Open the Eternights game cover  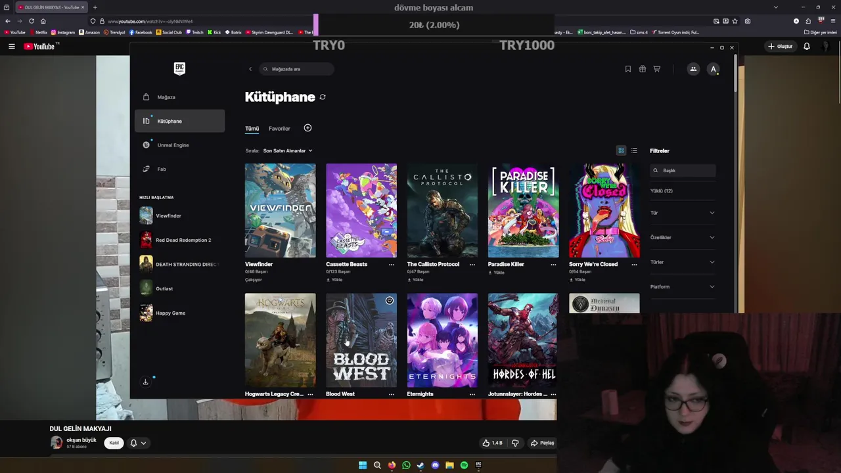[442, 340]
